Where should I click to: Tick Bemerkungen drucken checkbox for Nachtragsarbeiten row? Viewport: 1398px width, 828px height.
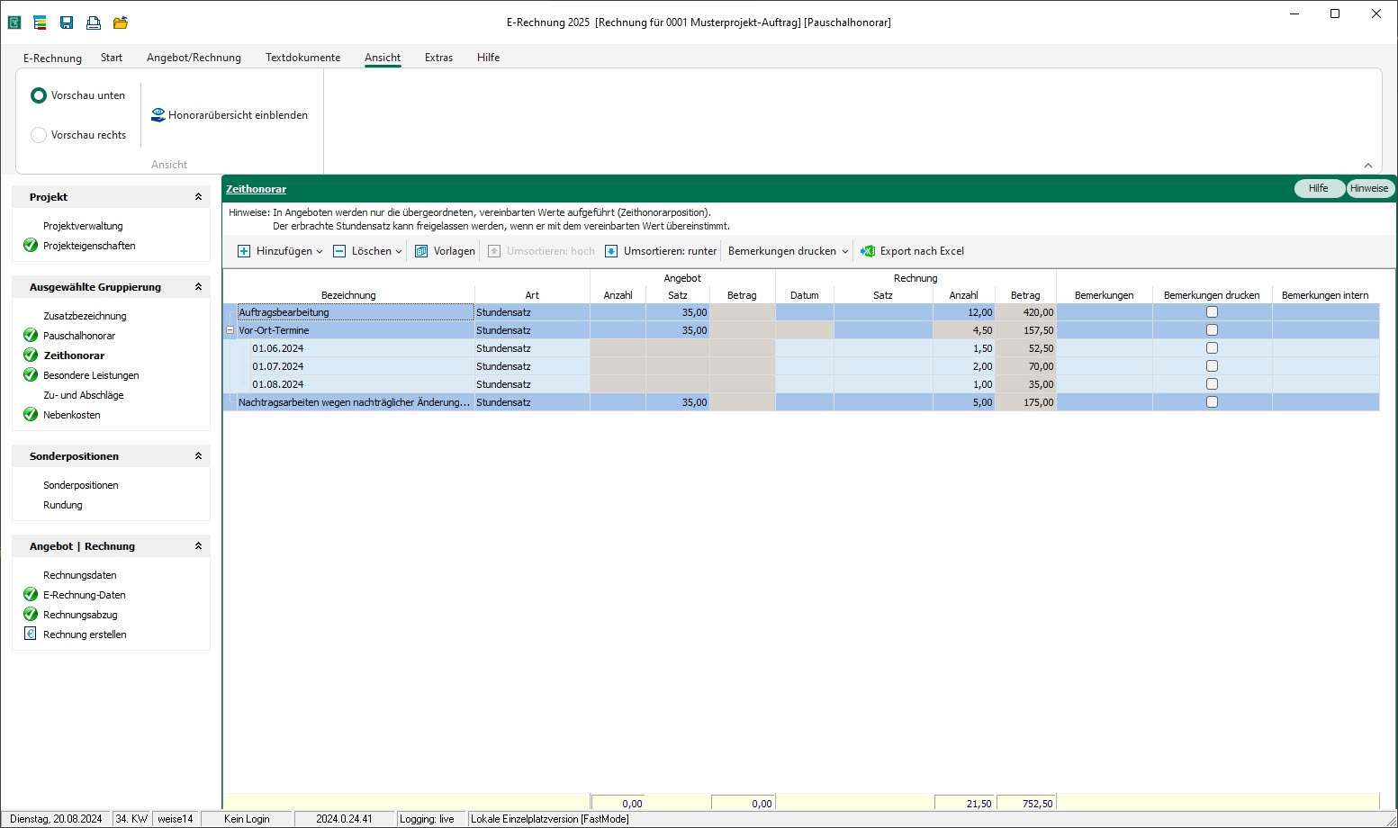click(x=1212, y=402)
